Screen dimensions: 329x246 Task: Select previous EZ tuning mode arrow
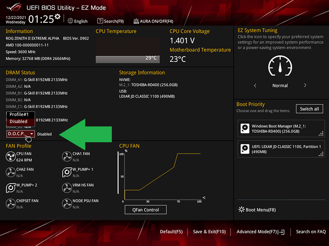click(x=255, y=85)
